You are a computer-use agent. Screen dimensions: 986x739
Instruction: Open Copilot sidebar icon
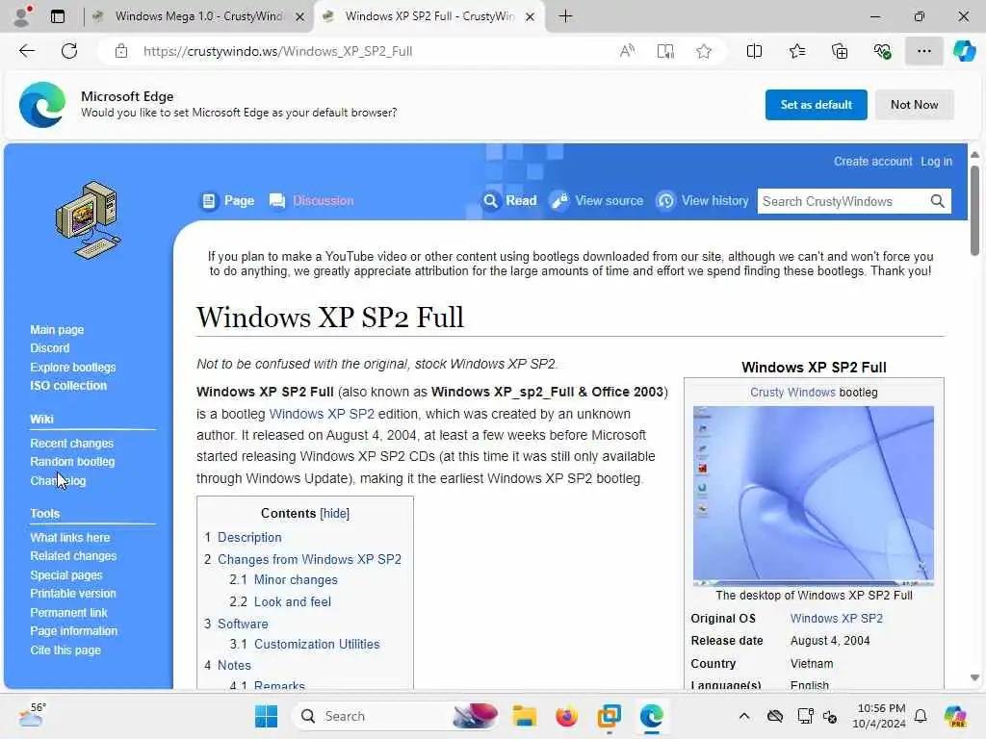tap(964, 51)
